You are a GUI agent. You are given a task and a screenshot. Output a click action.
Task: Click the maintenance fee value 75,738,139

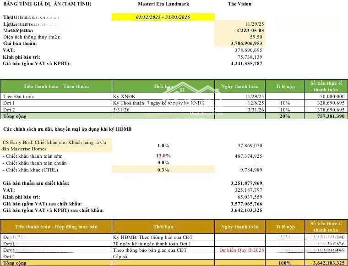point(248,57)
